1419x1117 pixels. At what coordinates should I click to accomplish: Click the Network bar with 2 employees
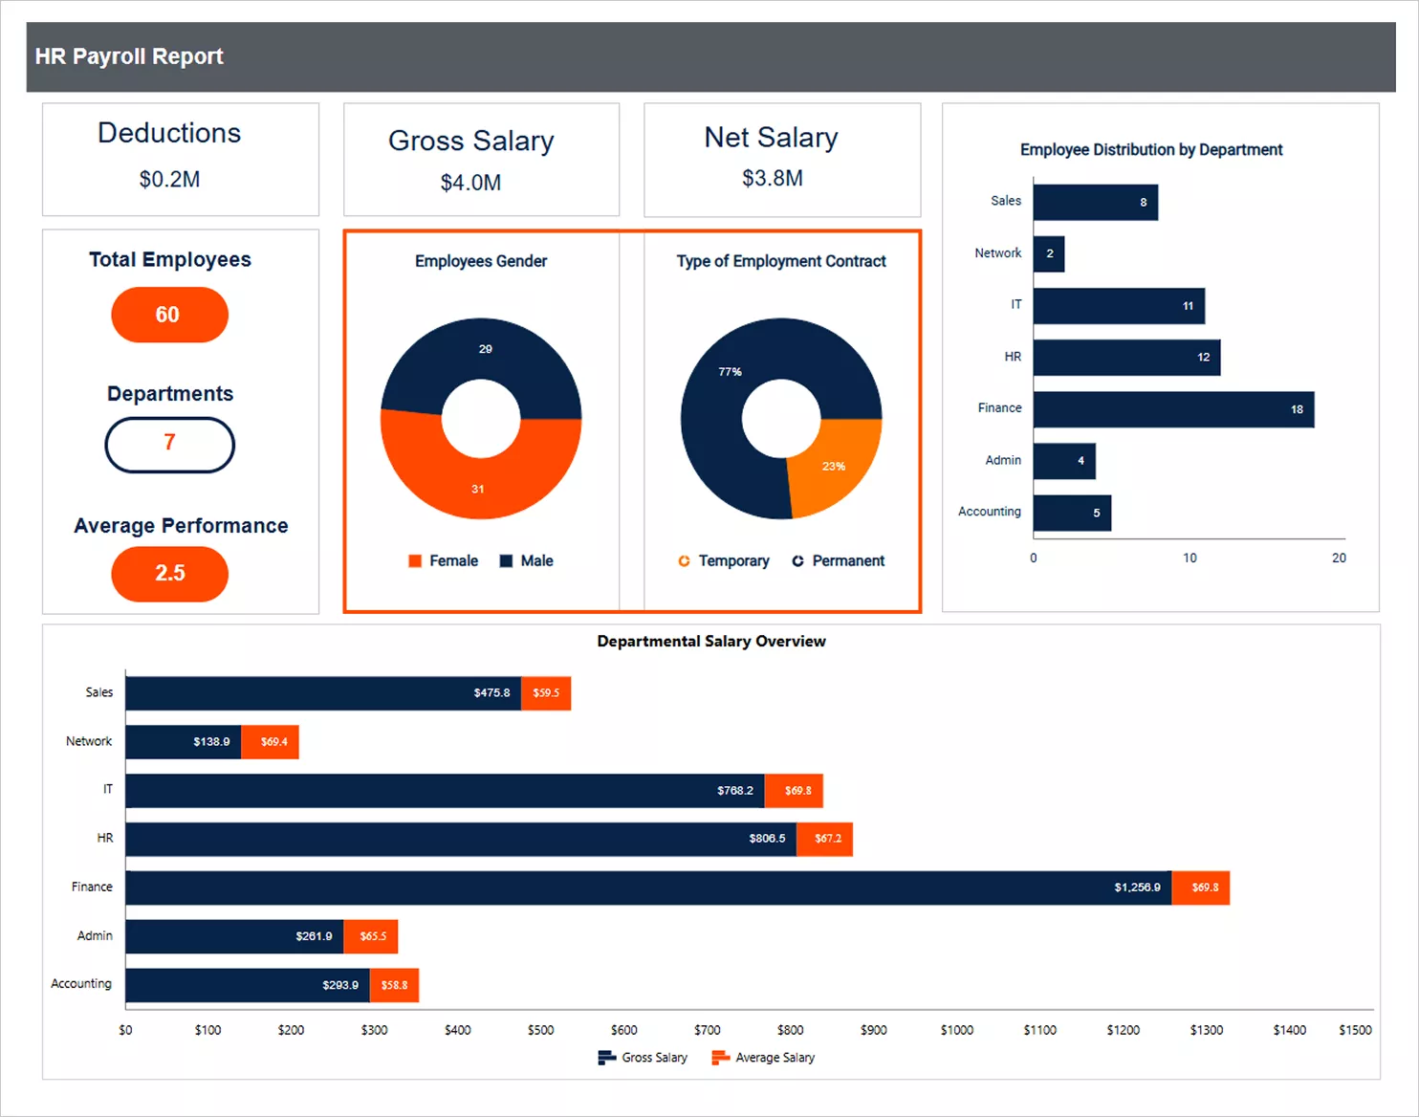click(x=1049, y=254)
